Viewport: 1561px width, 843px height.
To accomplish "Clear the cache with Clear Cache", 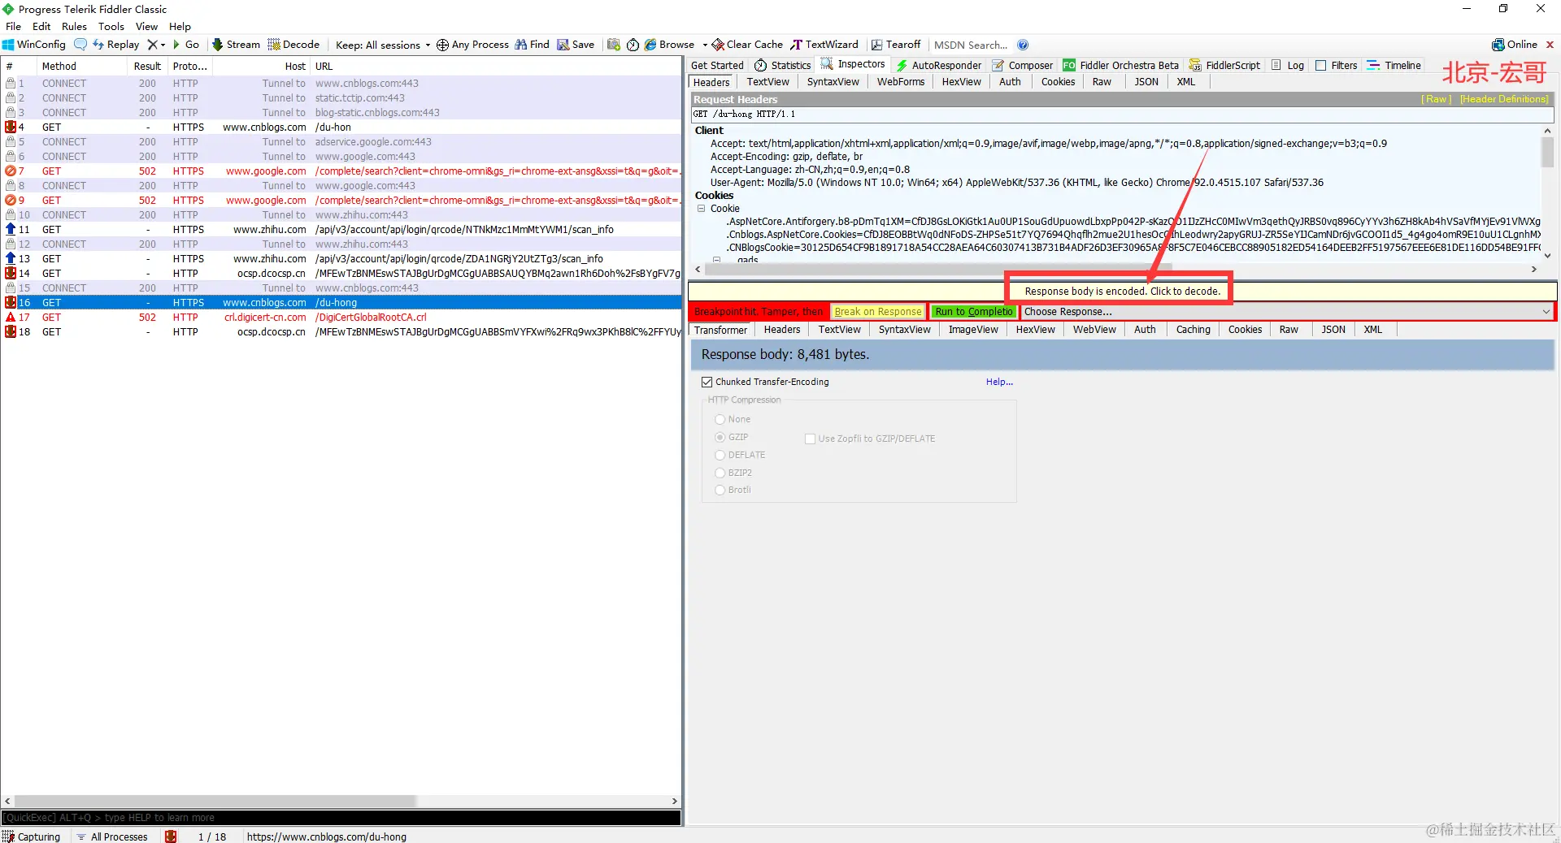I will (x=747, y=45).
